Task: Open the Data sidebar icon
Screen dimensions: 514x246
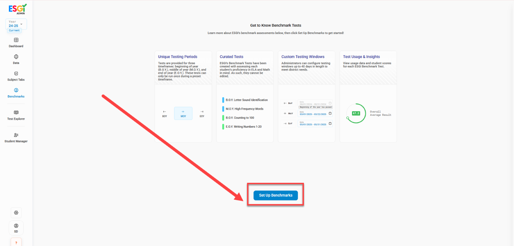Action: pos(16,57)
